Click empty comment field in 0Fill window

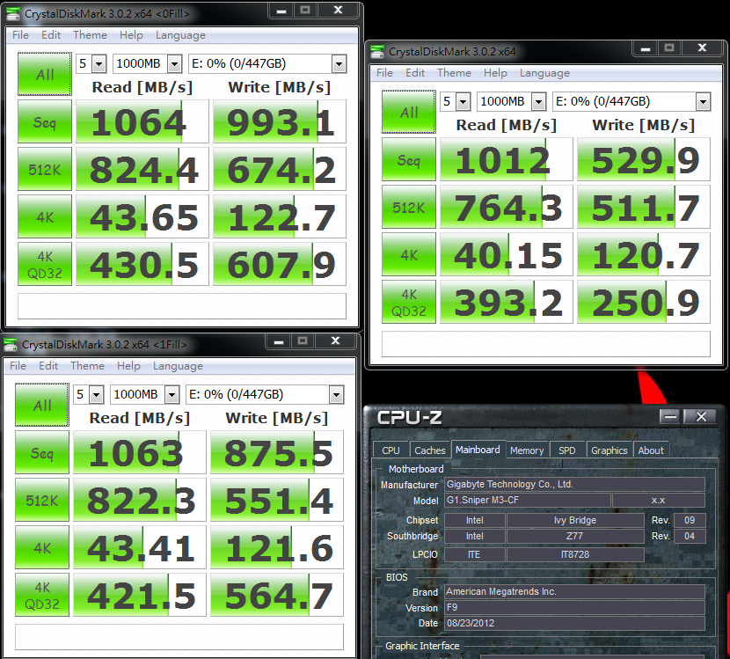coord(181,305)
